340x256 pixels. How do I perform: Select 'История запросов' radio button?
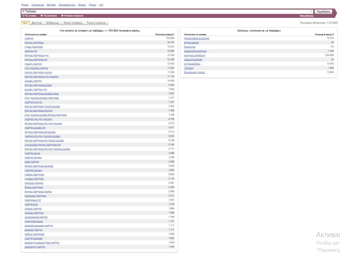click(62, 16)
